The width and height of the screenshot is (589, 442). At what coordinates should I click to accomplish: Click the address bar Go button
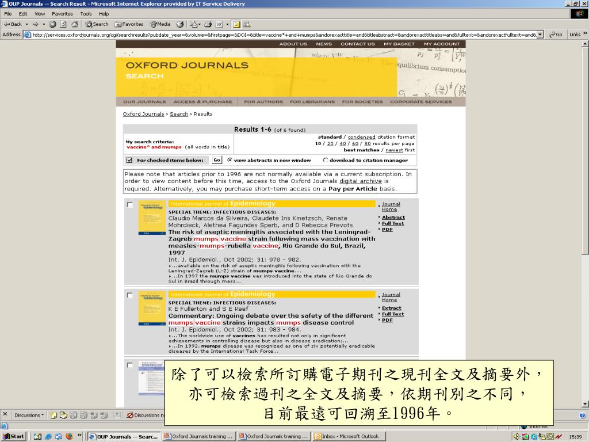coord(556,35)
